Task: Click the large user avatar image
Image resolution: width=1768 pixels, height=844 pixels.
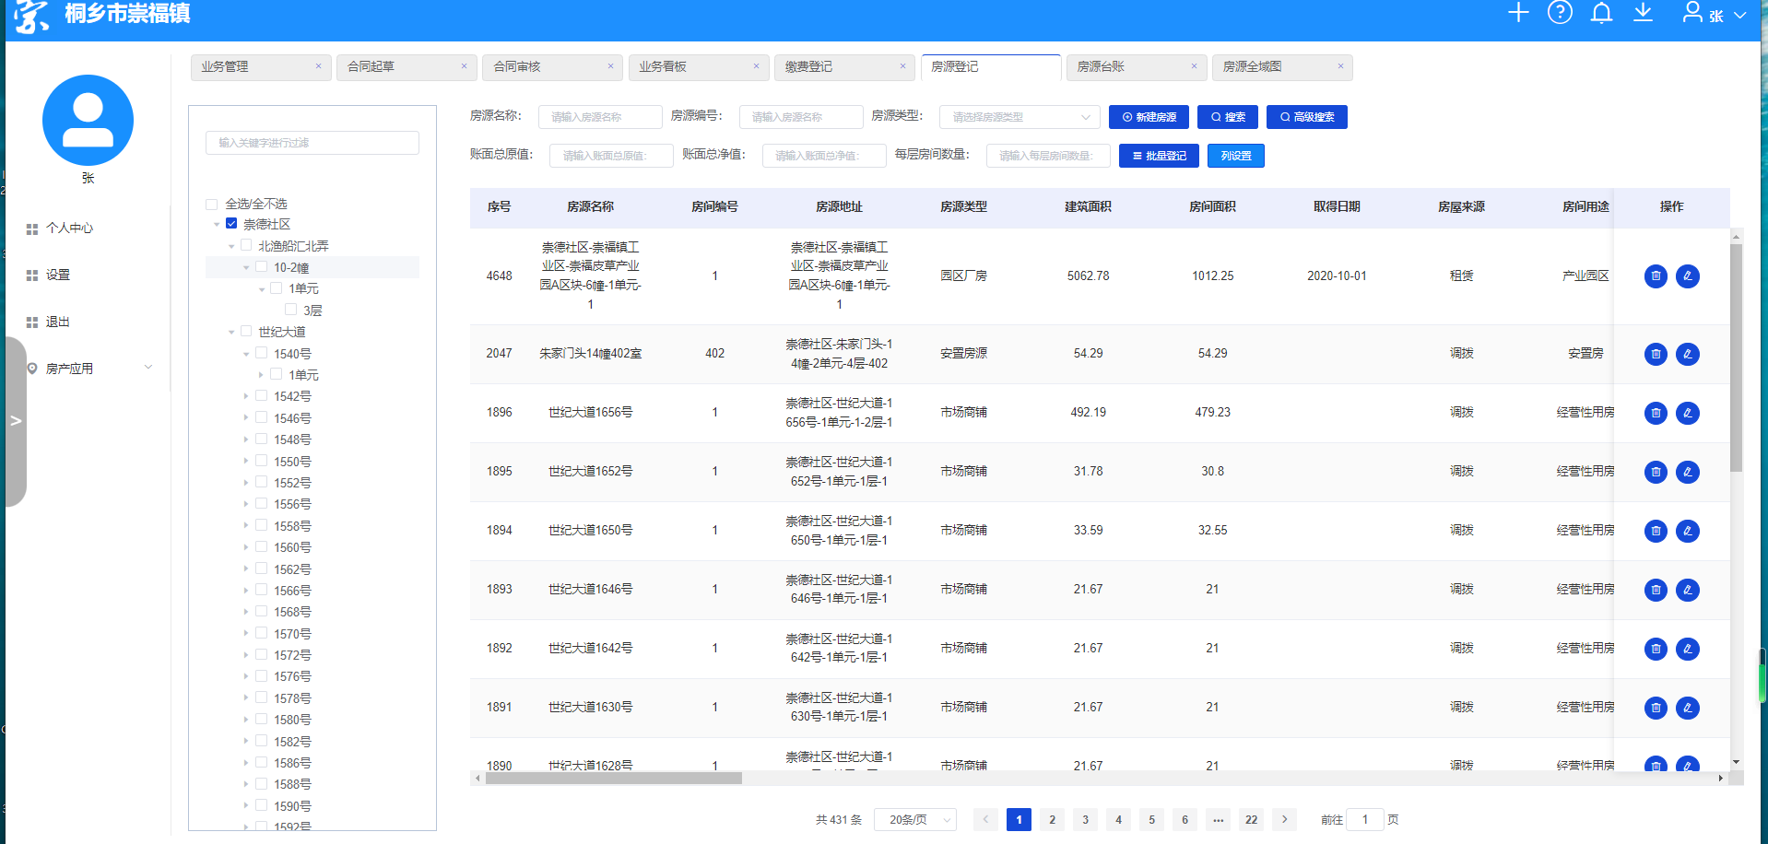Action: 88,121
